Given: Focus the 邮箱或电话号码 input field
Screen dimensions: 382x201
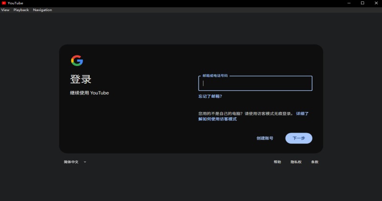Looking at the screenshot, I should [x=255, y=83].
